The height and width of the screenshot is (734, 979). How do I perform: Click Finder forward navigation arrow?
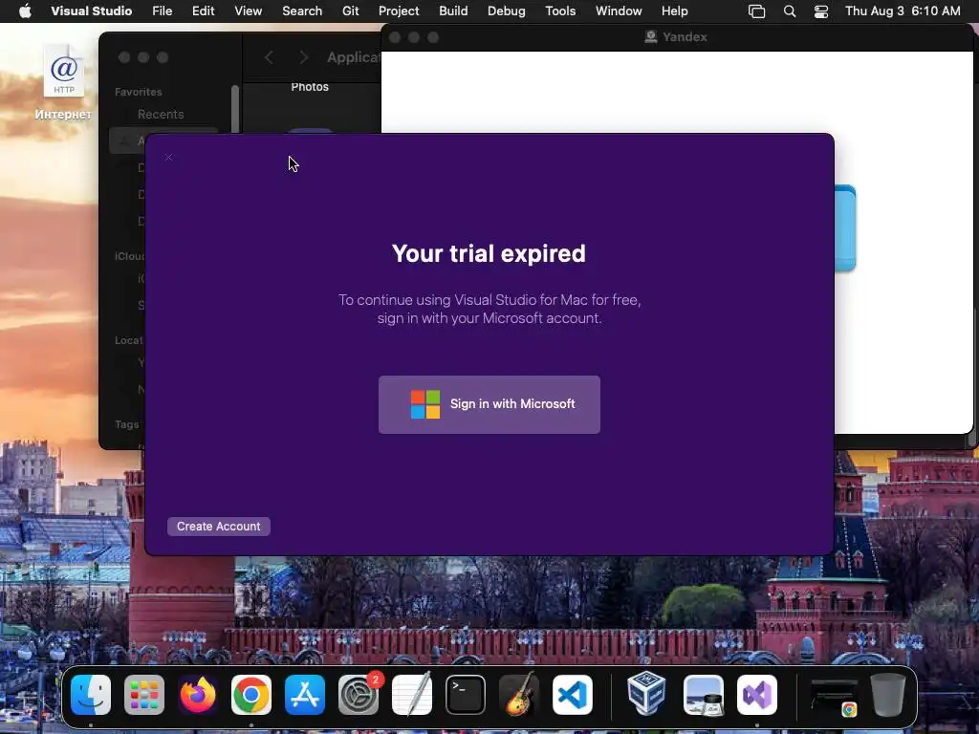303,57
